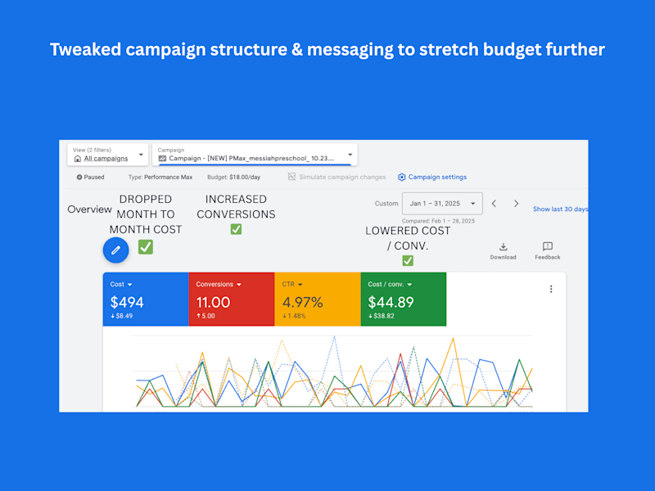Screen dimensions: 655x491
Task: Click the $8.49 cost change value
Action: (x=124, y=316)
